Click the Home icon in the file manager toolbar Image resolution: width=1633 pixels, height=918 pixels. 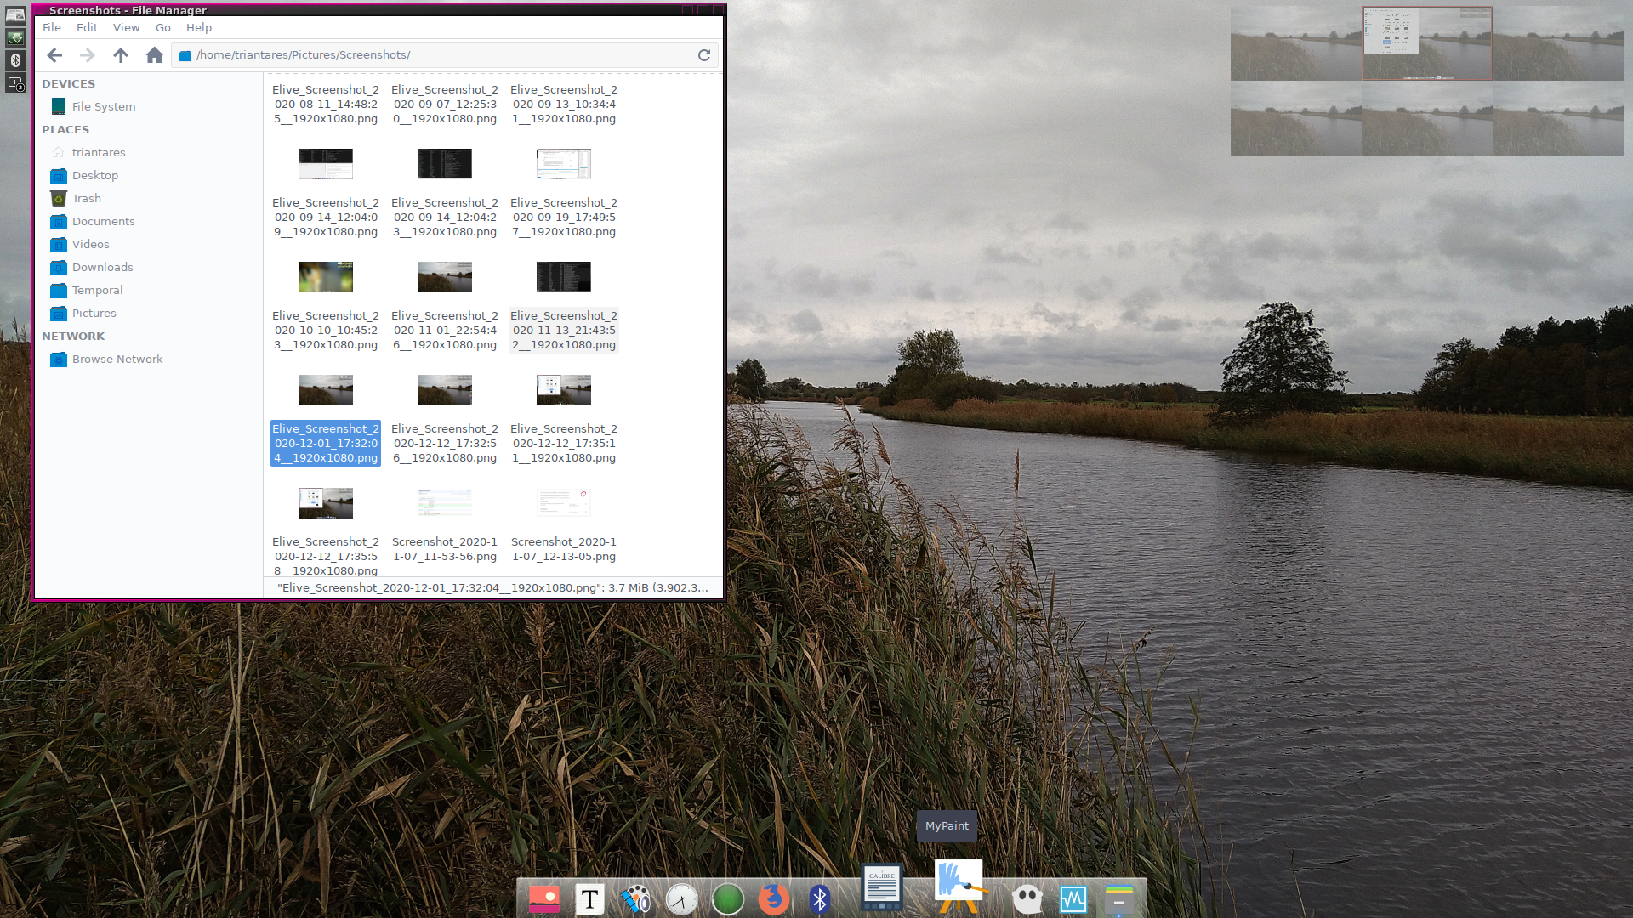tap(154, 54)
